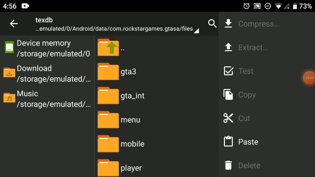Tap the 4:56 clock
Image resolution: width=315 pixels, height=177 pixels.
coord(10,6)
